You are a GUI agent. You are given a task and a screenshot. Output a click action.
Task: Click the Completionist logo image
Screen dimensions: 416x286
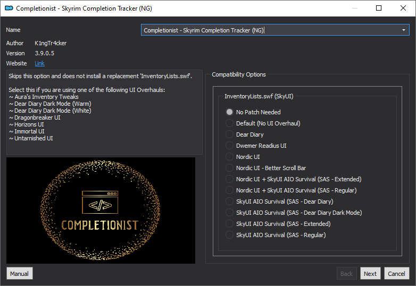101,210
